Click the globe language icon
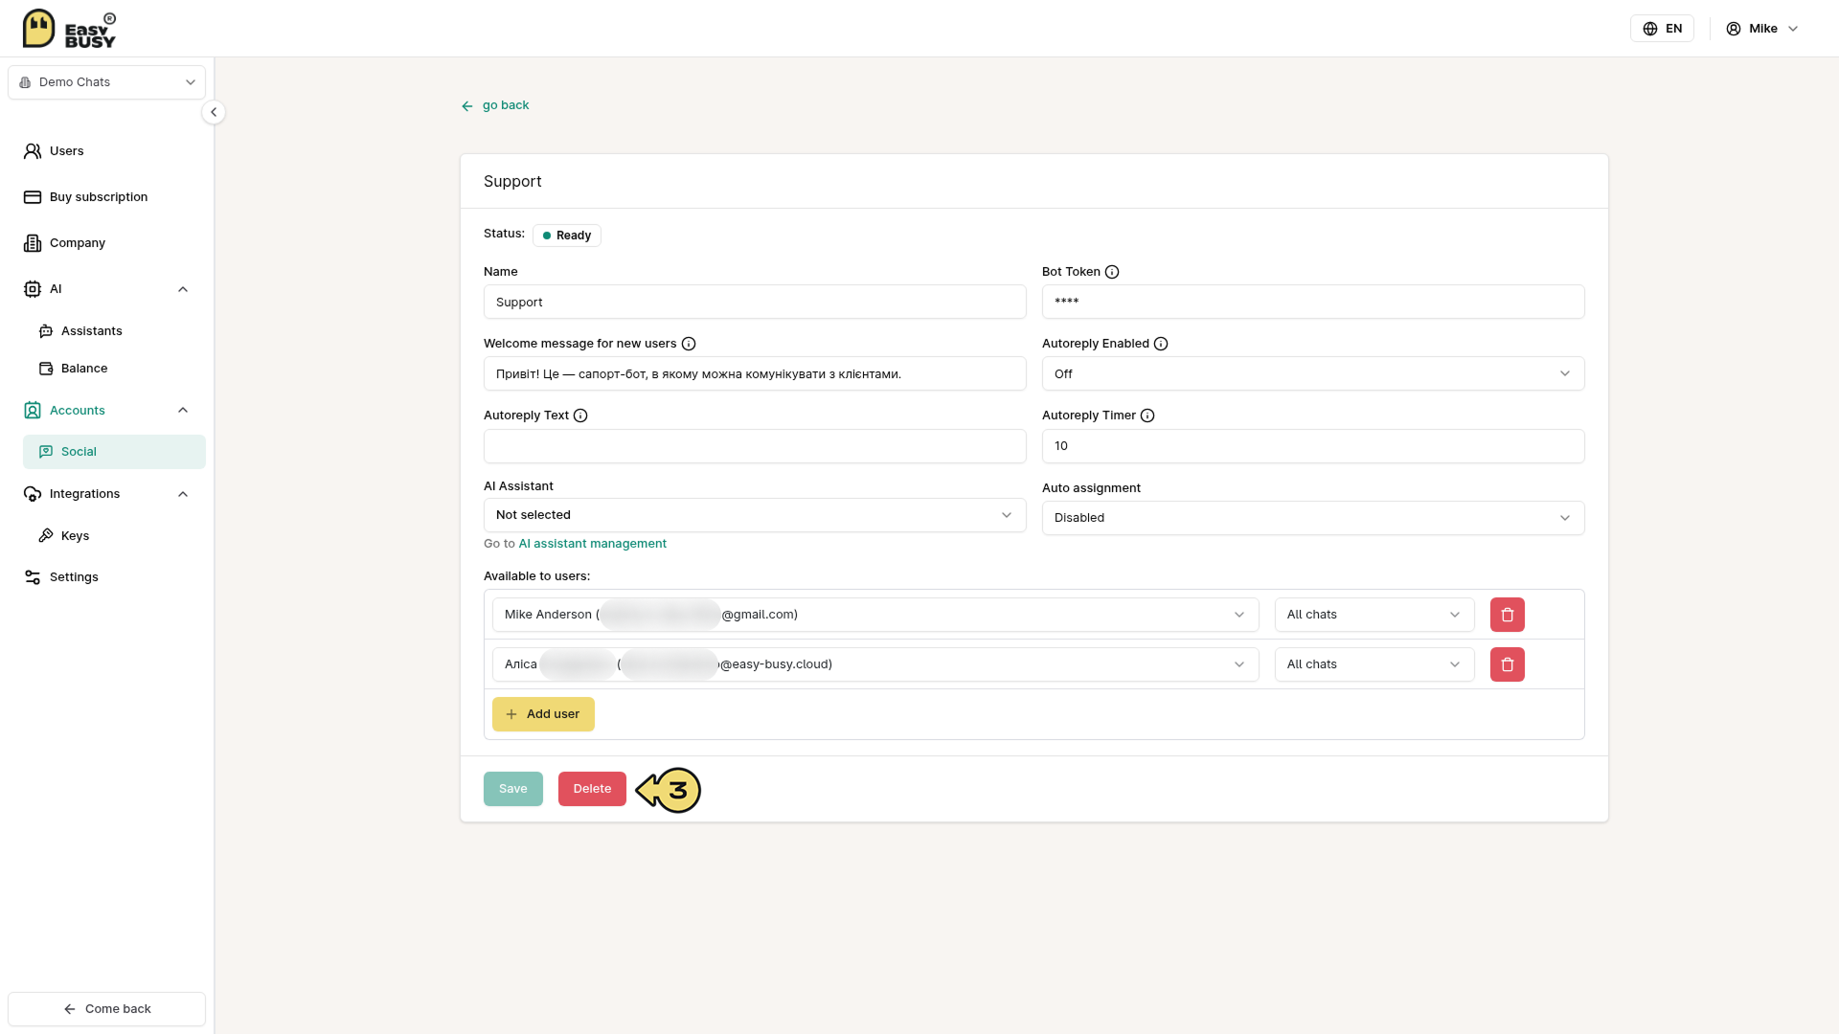 point(1650,29)
